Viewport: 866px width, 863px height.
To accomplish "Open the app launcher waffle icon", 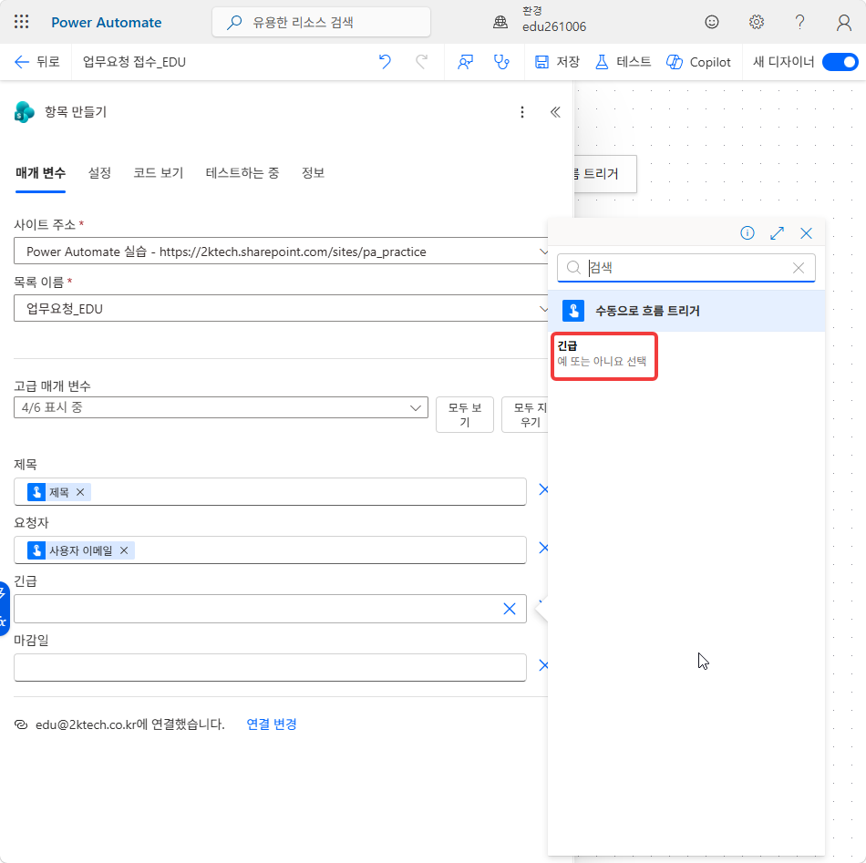I will [22, 22].
